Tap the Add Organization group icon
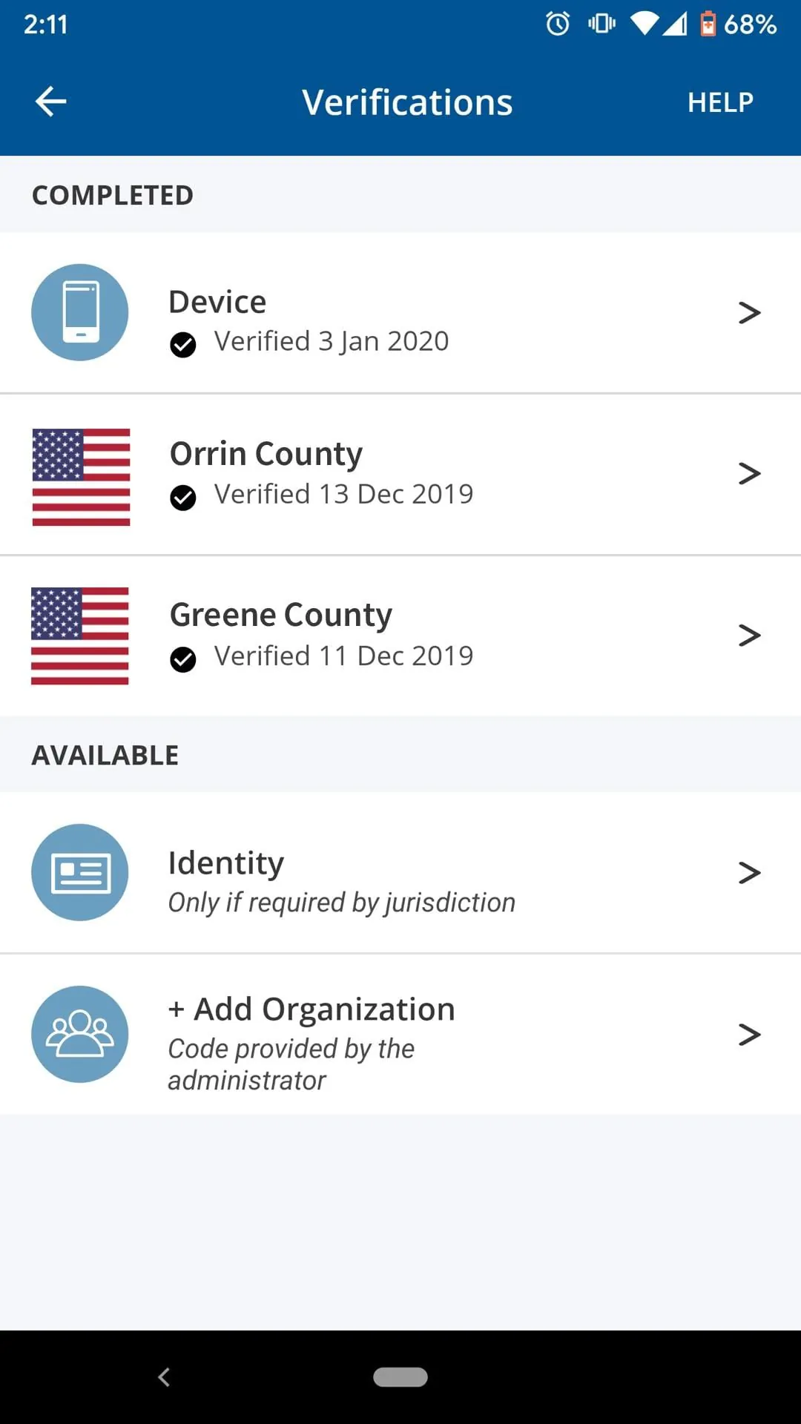 (x=80, y=1034)
